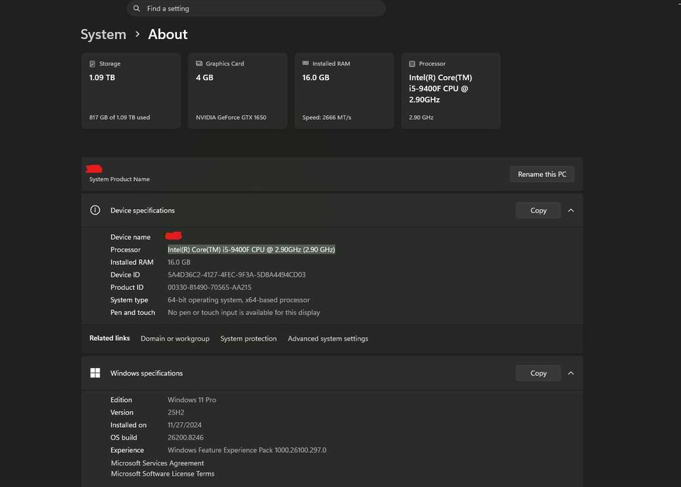Click the Storage card icon
This screenshot has width=681, height=487.
[x=92, y=64]
